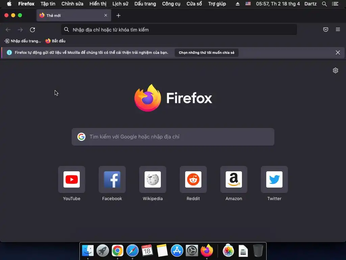Open the Trash in the Dock

pyautogui.click(x=258, y=251)
